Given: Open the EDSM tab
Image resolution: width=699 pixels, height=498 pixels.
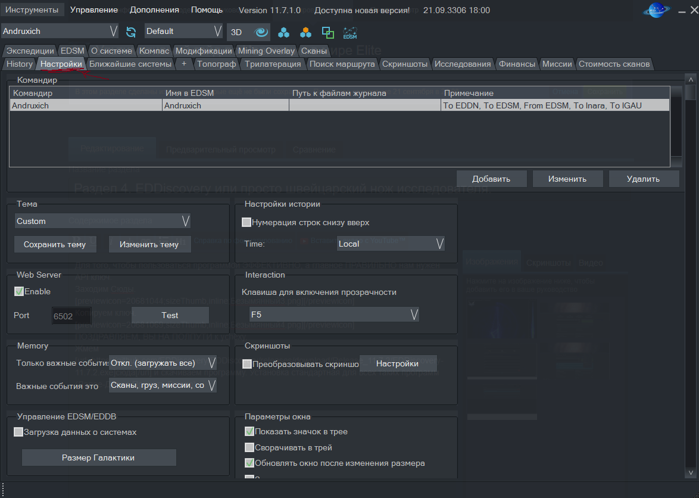Looking at the screenshot, I should pos(72,51).
